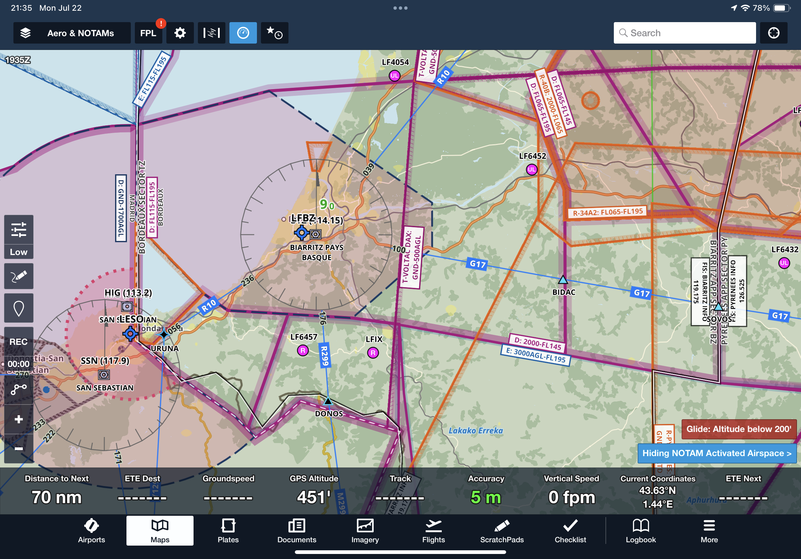Tap the LF6432 ultralight field marker
The width and height of the screenshot is (801, 559).
[x=784, y=263]
